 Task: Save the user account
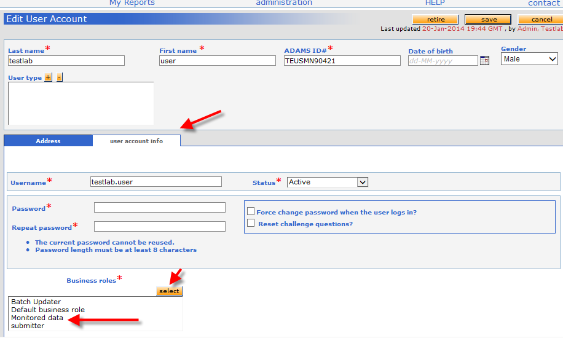tap(488, 20)
